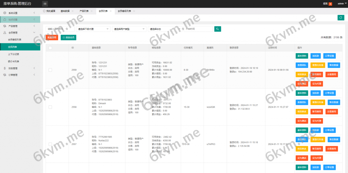The height and width of the screenshot is (173, 348).
Task: Check the row checkbox for member ID 2559
Action: (x=50, y=70)
